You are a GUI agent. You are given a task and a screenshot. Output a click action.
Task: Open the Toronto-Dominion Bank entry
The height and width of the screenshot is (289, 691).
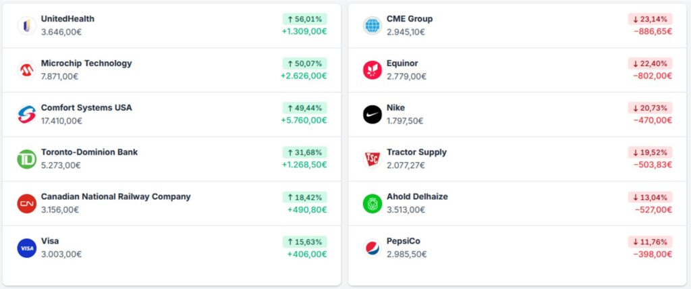172,159
